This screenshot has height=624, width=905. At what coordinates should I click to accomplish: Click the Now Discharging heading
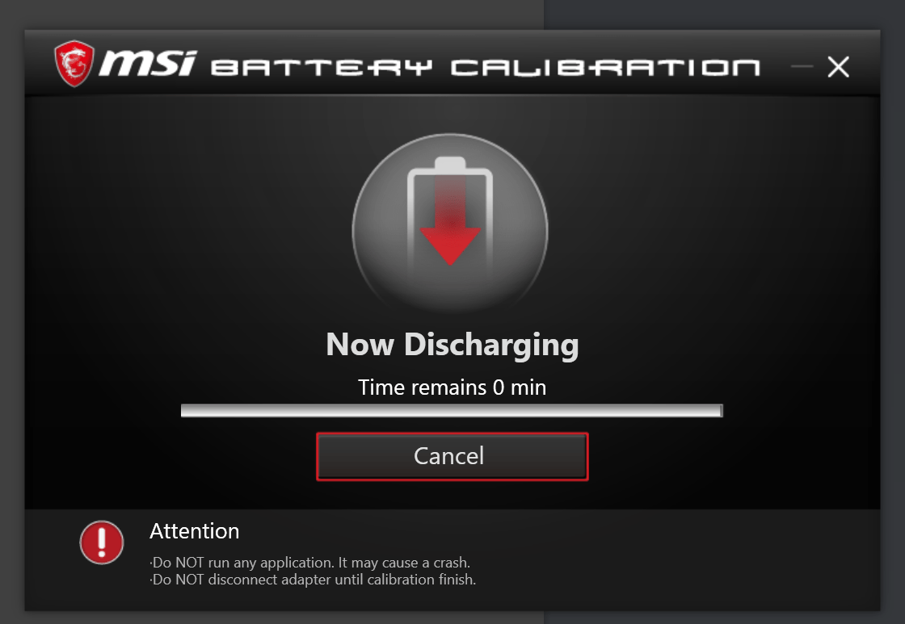(x=452, y=345)
